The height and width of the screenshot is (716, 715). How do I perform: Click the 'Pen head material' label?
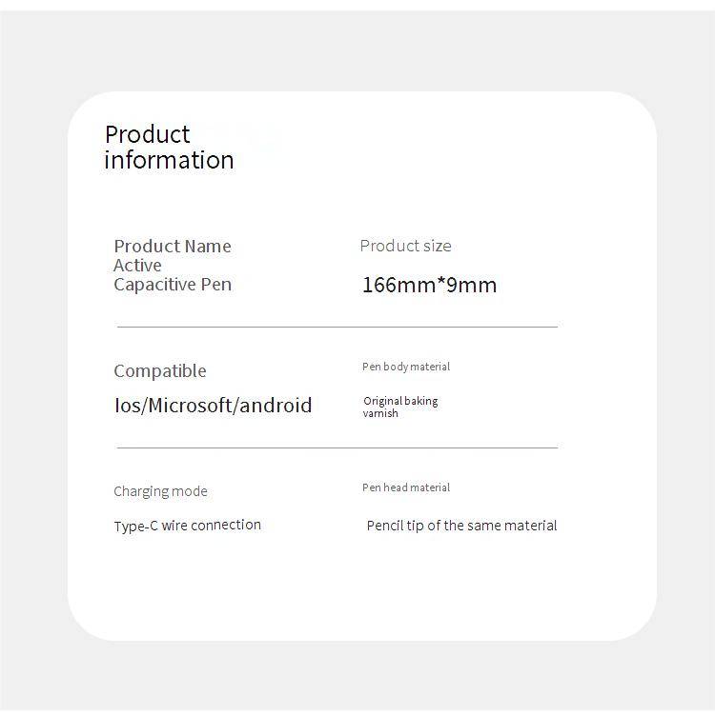[406, 487]
